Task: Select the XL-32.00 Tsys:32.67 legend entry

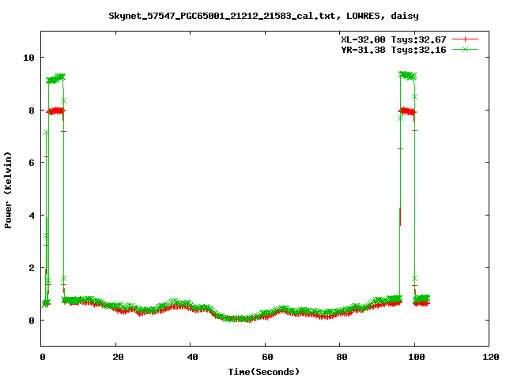Action: click(394, 39)
